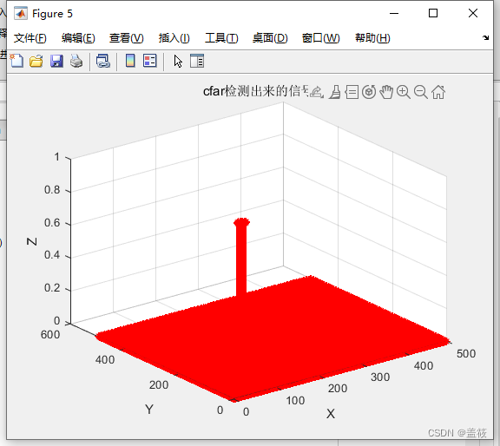500x446 pixels.
Task: Click the Link Plot toolbar icon
Action: 103,61
